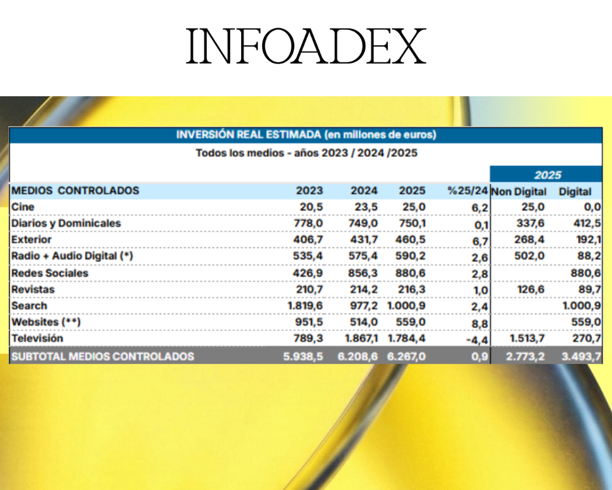
Task: Click Televisión 2024 value 1.867,1
Action: point(362,338)
